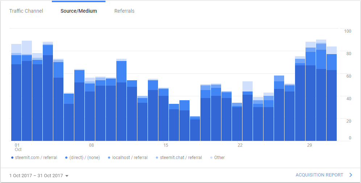Click the date range dropdown arrow
Viewport: 361px width, 183px height.
(x=67, y=176)
